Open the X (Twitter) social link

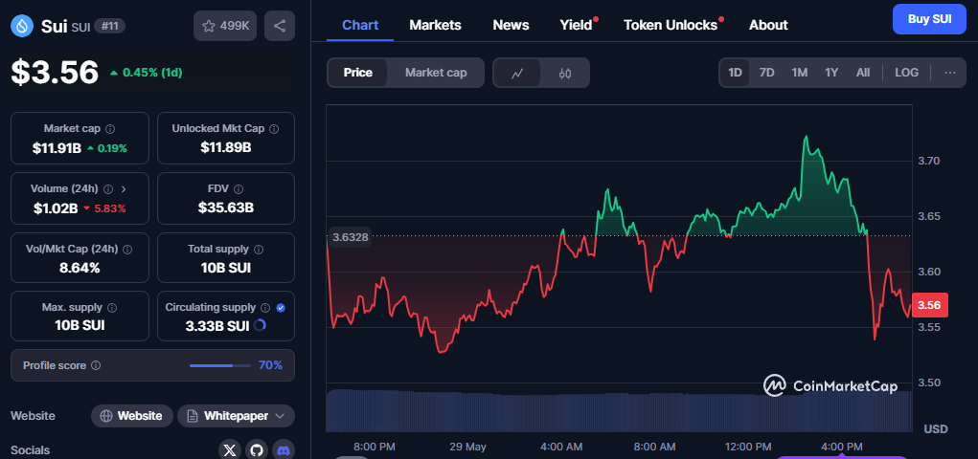tap(230, 449)
